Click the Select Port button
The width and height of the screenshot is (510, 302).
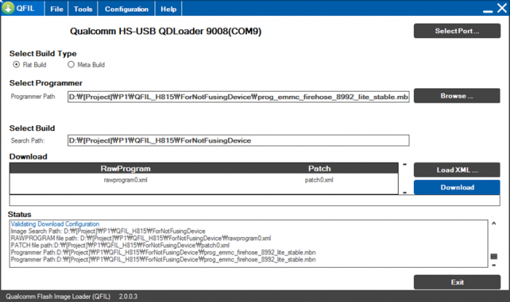pyautogui.click(x=457, y=31)
